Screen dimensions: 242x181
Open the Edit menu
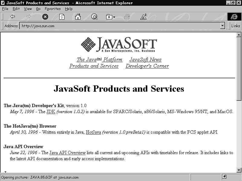(16, 9)
